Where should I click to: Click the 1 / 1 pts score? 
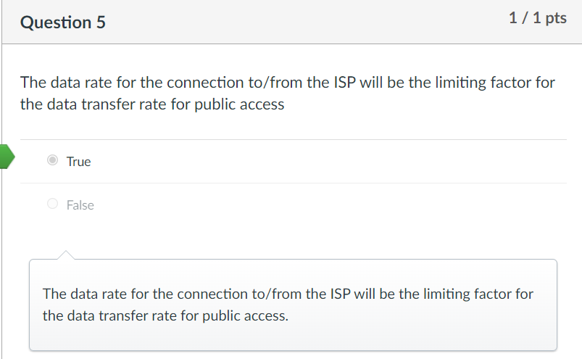point(538,18)
